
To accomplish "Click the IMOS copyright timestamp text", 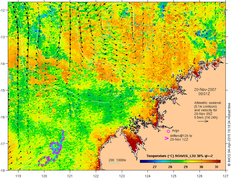I will click(229, 134).
